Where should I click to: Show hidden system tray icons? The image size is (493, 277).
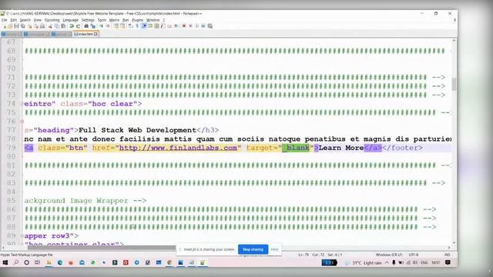387,263
